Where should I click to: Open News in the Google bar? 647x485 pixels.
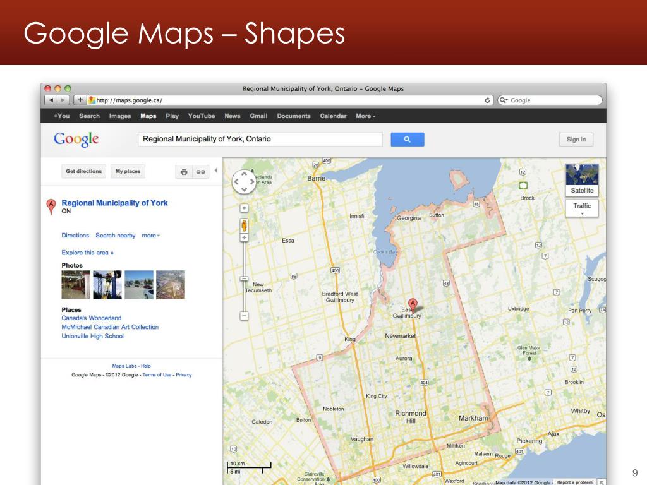(233, 116)
